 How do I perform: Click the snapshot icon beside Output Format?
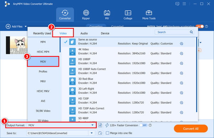[x=100, y=125]
